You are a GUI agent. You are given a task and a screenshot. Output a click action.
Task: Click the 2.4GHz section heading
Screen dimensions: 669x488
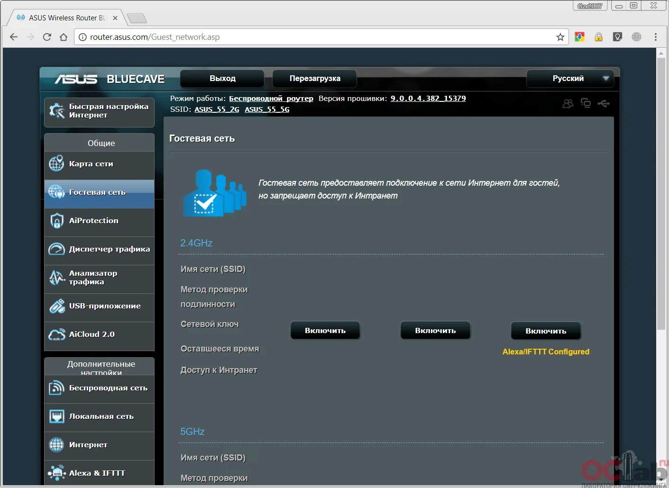(196, 243)
